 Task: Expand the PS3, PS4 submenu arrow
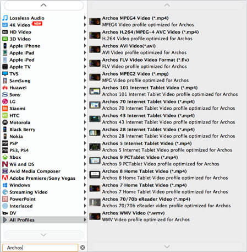[x=85, y=150]
